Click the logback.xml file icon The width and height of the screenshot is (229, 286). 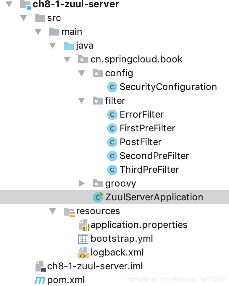pos(84,253)
